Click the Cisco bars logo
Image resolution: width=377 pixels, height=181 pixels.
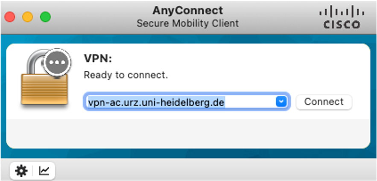[x=342, y=13]
